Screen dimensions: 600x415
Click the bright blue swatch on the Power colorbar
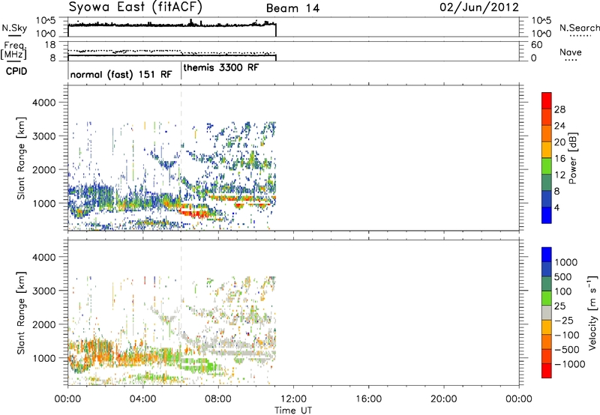tap(547, 215)
